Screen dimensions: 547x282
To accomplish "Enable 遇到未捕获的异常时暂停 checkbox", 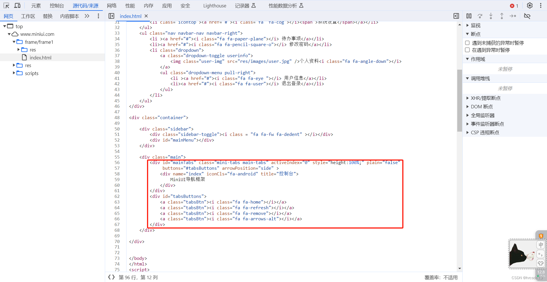I will click(467, 43).
